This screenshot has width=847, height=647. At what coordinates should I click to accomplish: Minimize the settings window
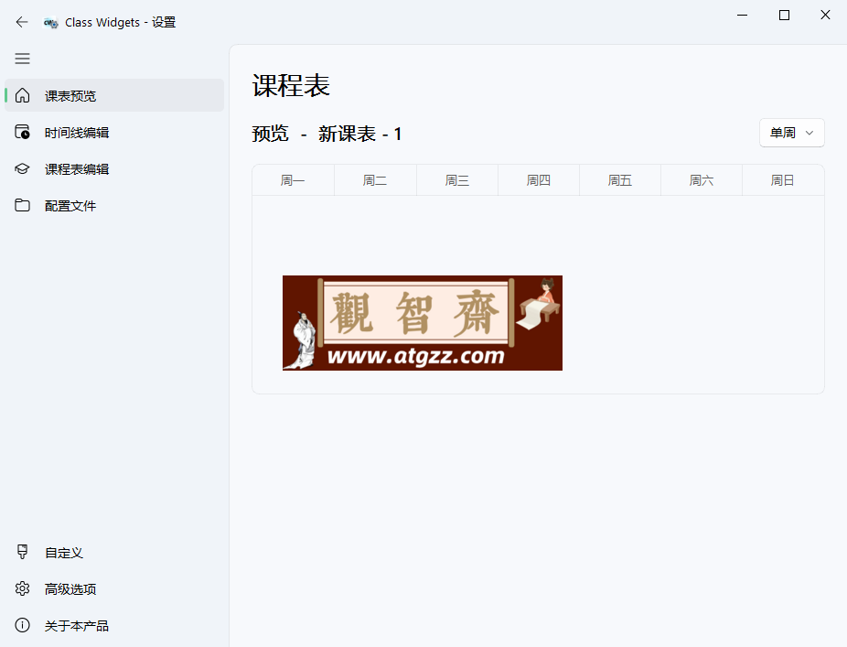coord(742,16)
